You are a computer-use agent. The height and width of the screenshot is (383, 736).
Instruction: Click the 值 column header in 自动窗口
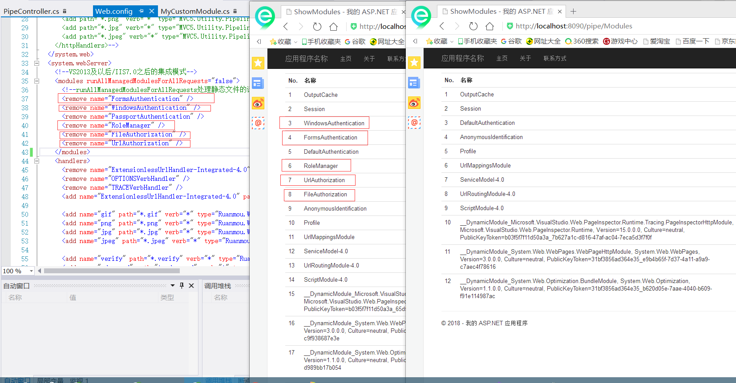(x=73, y=298)
